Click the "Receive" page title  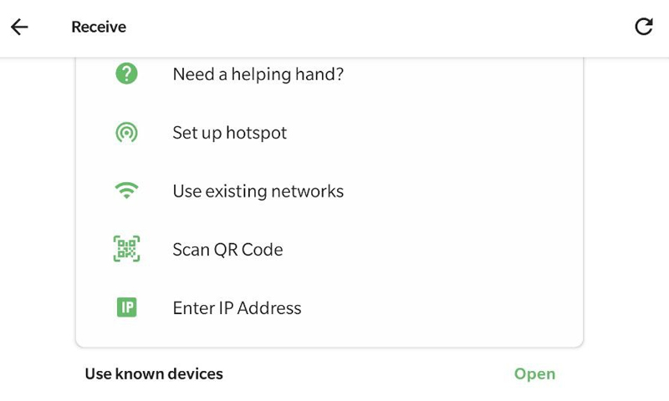coord(99,27)
